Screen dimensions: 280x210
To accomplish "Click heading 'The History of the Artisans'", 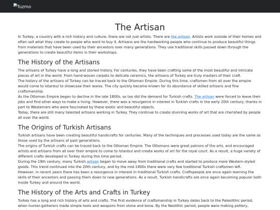I will (x=59, y=62).
